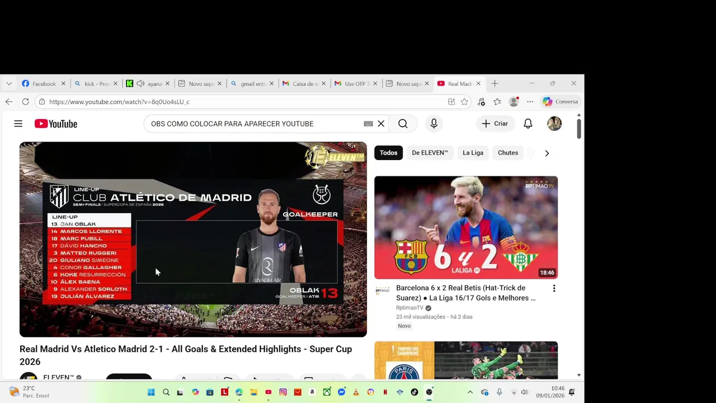
Task: Go to YouTube home via logo
Action: (56, 124)
